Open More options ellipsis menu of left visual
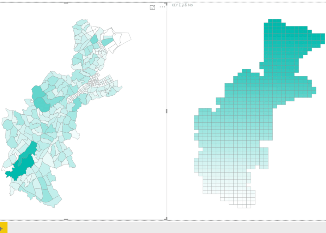The image size is (326, 233). (x=162, y=7)
